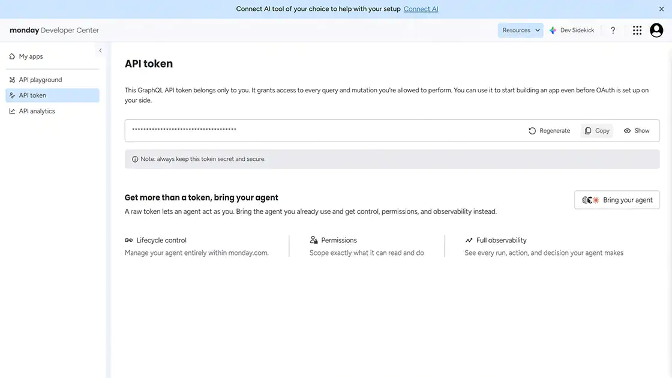Click the monday Developer Center logo
The image size is (672, 378).
(55, 31)
